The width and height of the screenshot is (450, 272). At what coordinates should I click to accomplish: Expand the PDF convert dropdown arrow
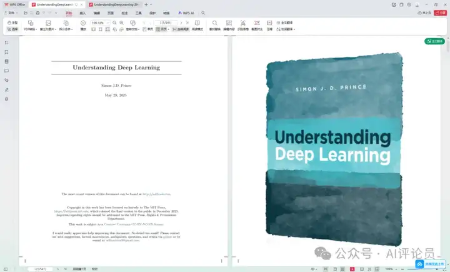36,29
